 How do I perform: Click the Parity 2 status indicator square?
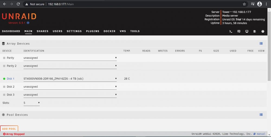tap(4, 66)
